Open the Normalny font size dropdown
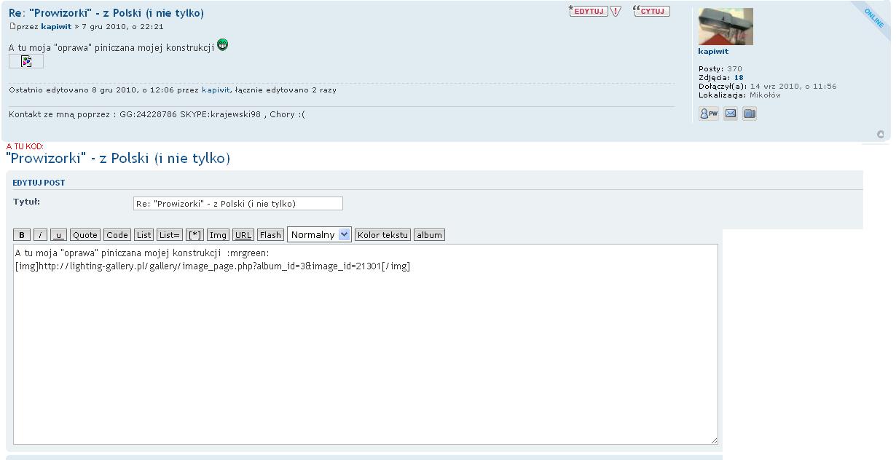 click(x=319, y=234)
